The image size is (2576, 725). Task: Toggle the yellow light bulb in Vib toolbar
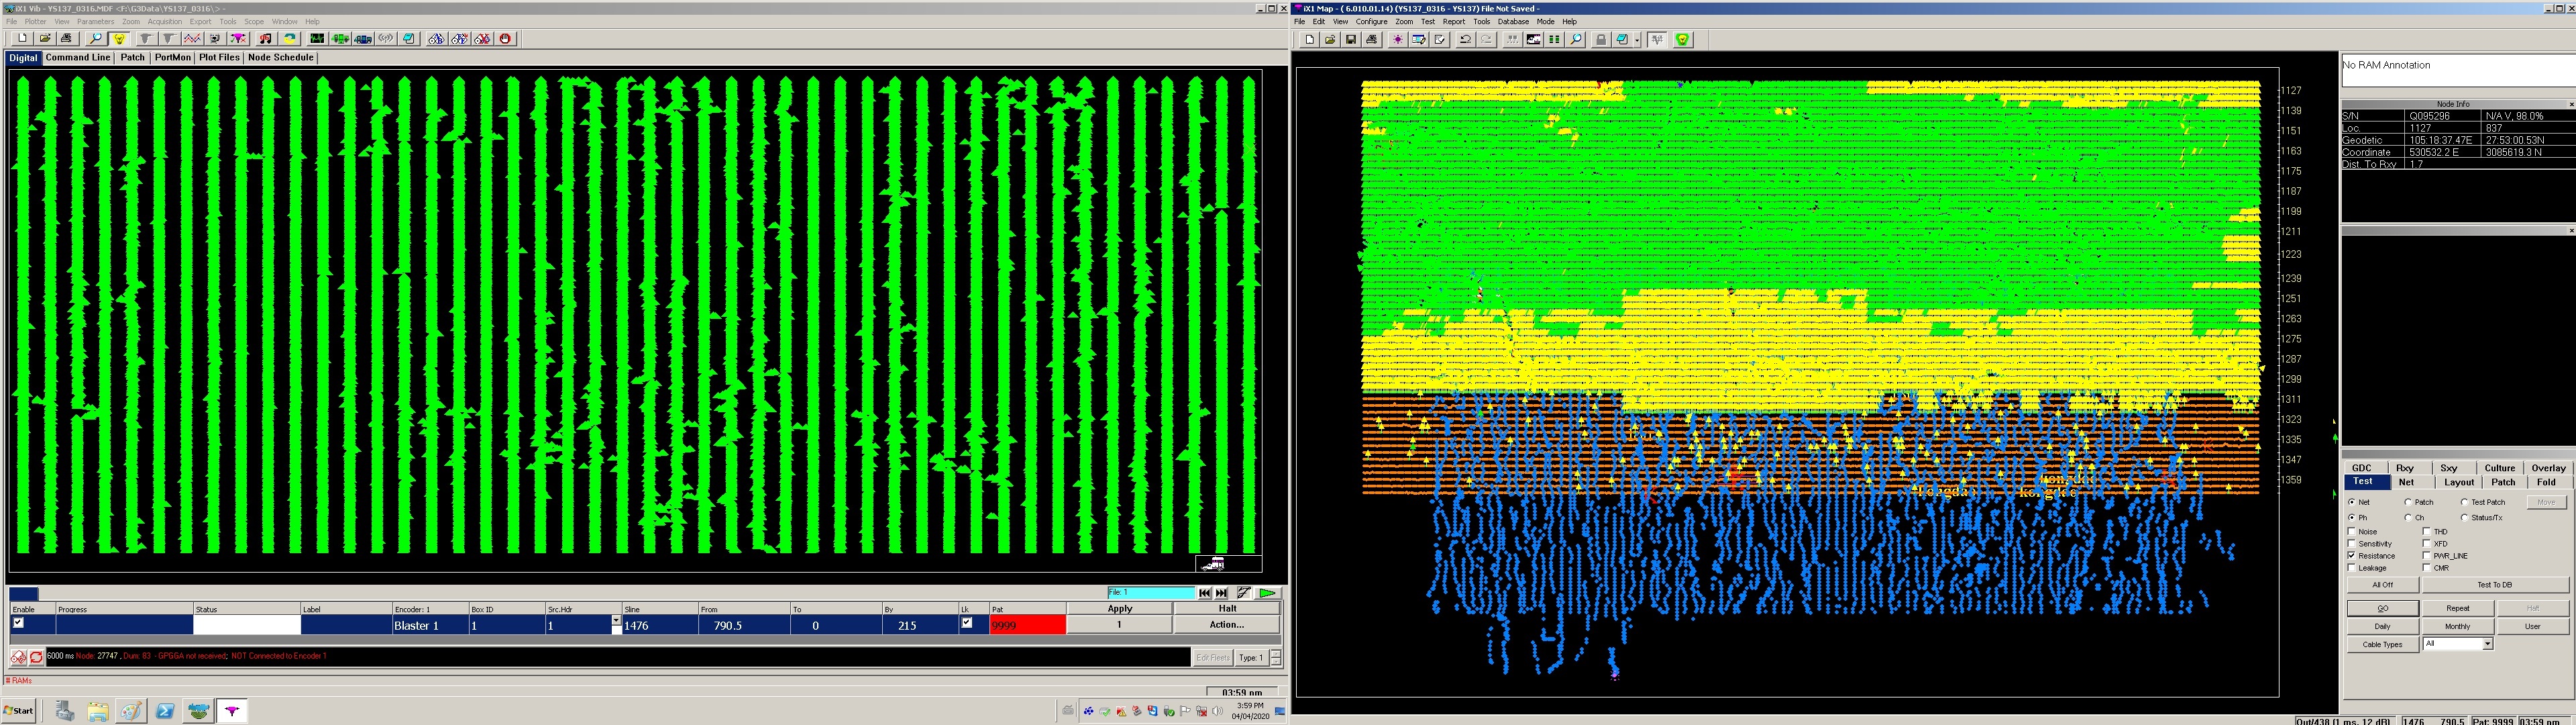point(119,39)
